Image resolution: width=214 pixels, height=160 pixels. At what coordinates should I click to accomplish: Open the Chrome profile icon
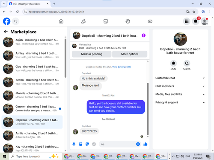click(x=203, y=12)
